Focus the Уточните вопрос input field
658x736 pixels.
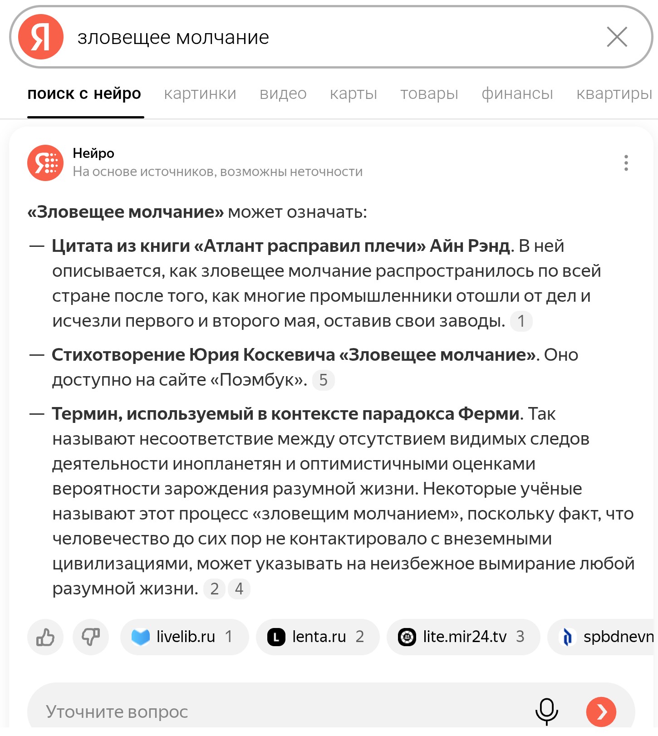(x=281, y=711)
